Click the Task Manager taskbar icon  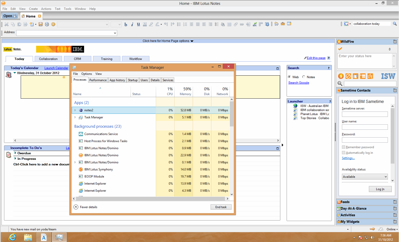point(59,237)
